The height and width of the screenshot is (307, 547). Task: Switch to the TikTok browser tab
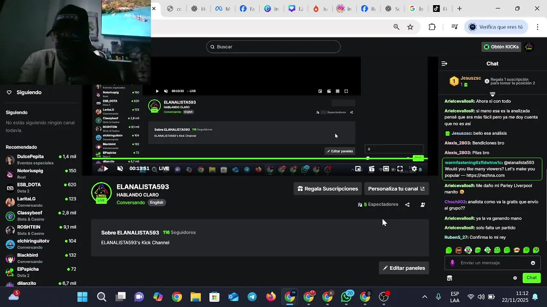(441, 9)
